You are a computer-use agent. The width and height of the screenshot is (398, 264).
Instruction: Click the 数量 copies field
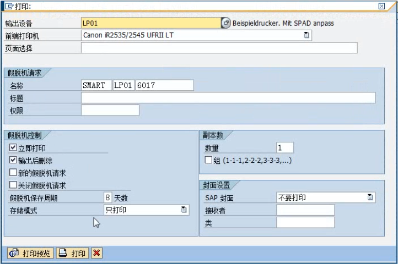click(x=285, y=147)
